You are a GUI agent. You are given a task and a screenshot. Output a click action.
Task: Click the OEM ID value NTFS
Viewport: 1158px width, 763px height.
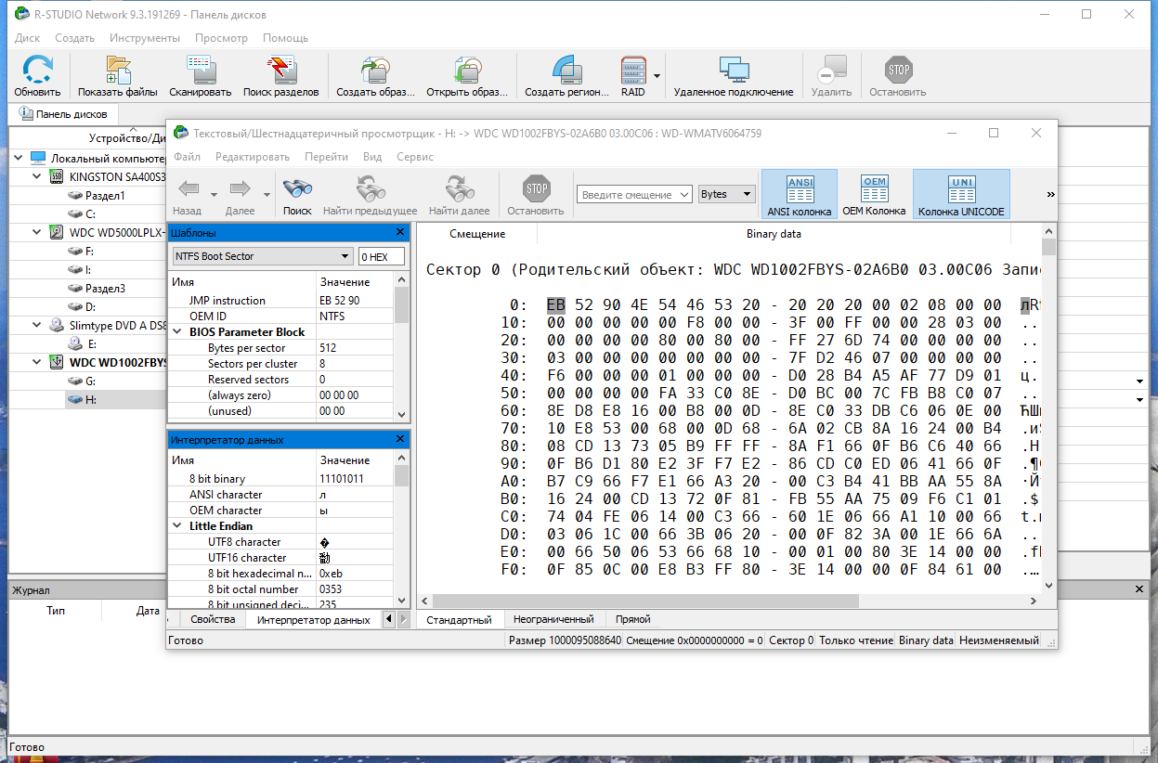332,317
